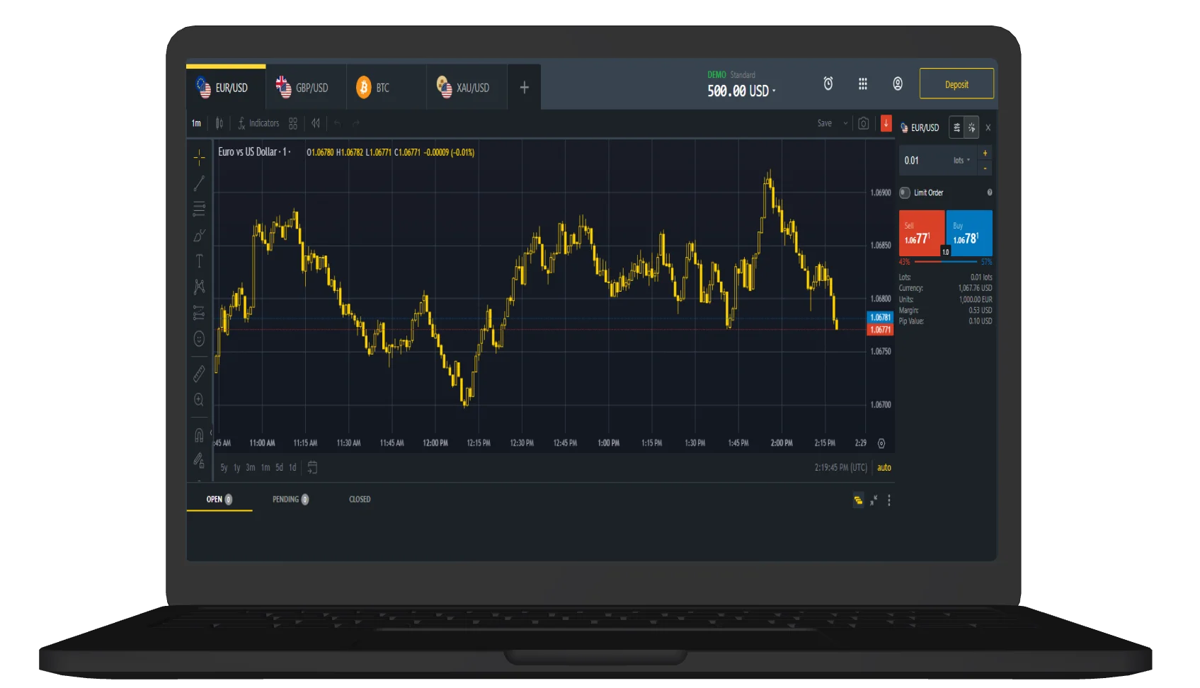Image resolution: width=1200 pixels, height=688 pixels.
Task: Open the emoji icons tool
Action: tap(199, 339)
